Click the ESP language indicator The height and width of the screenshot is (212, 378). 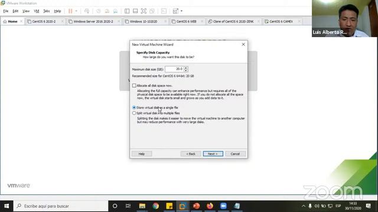(338, 206)
